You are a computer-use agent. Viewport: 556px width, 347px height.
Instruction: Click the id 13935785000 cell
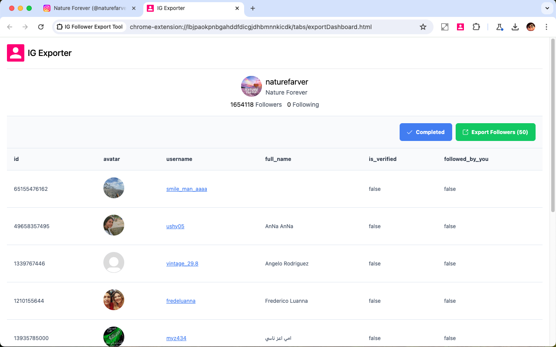[x=31, y=338]
